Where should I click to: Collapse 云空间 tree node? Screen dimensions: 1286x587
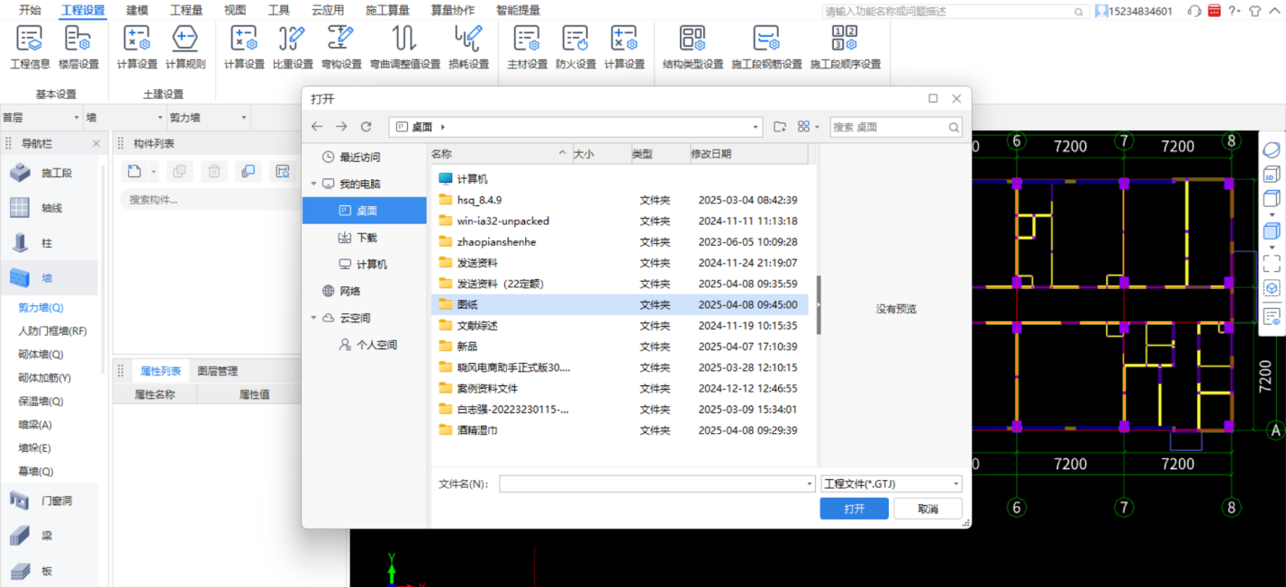click(x=313, y=318)
